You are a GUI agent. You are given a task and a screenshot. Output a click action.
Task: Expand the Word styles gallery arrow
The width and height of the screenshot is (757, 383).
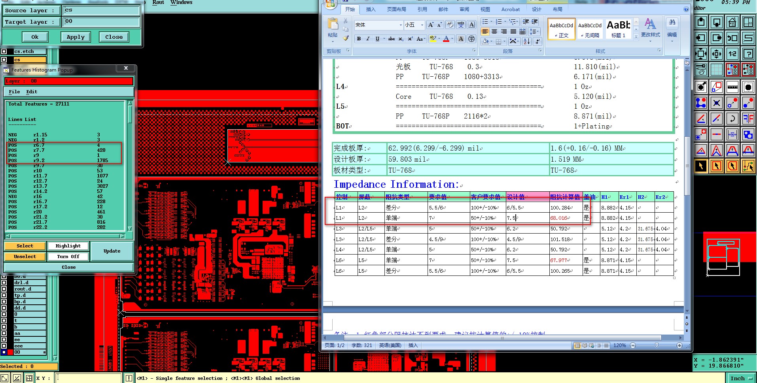(636, 36)
